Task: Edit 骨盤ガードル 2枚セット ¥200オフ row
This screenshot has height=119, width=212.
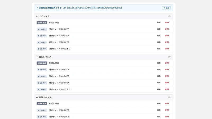Action: [159, 110]
